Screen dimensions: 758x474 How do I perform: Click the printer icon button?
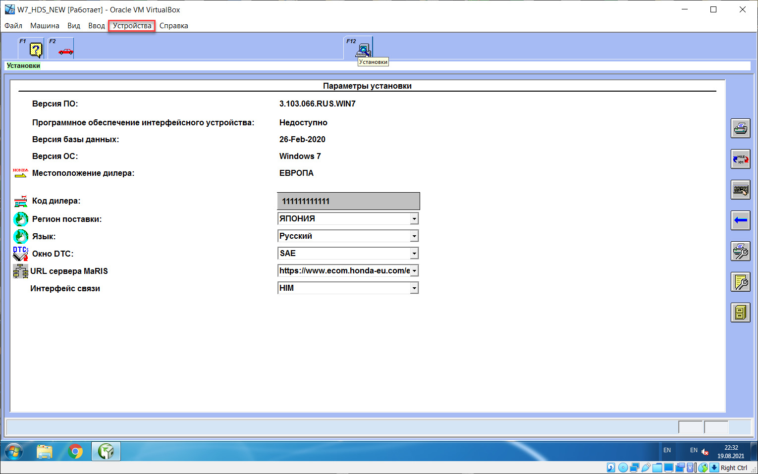[x=741, y=128]
